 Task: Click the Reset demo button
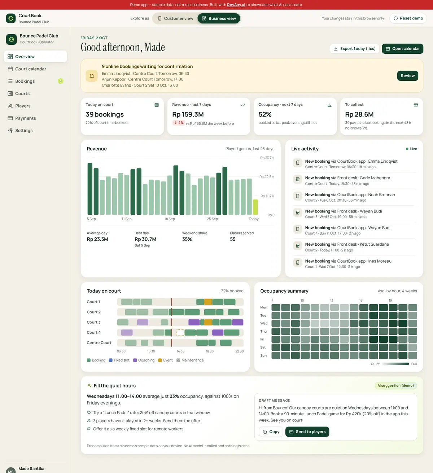pos(408,18)
